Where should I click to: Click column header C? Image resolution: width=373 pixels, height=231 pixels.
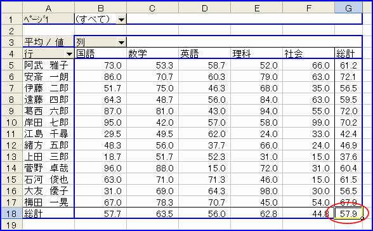[x=152, y=8]
